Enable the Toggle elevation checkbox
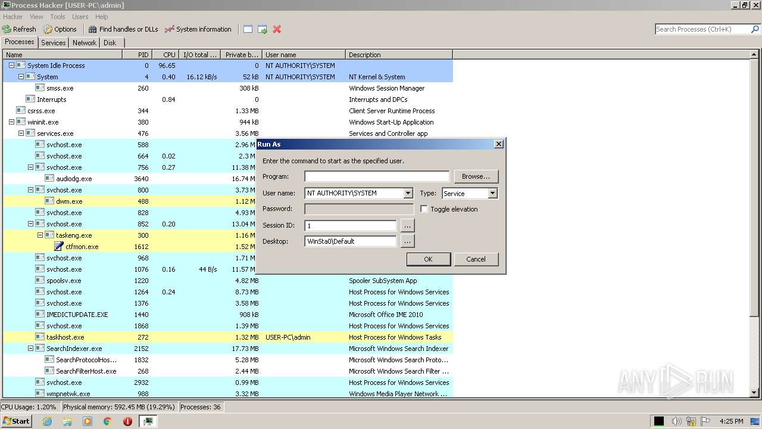The width and height of the screenshot is (762, 429). [424, 209]
